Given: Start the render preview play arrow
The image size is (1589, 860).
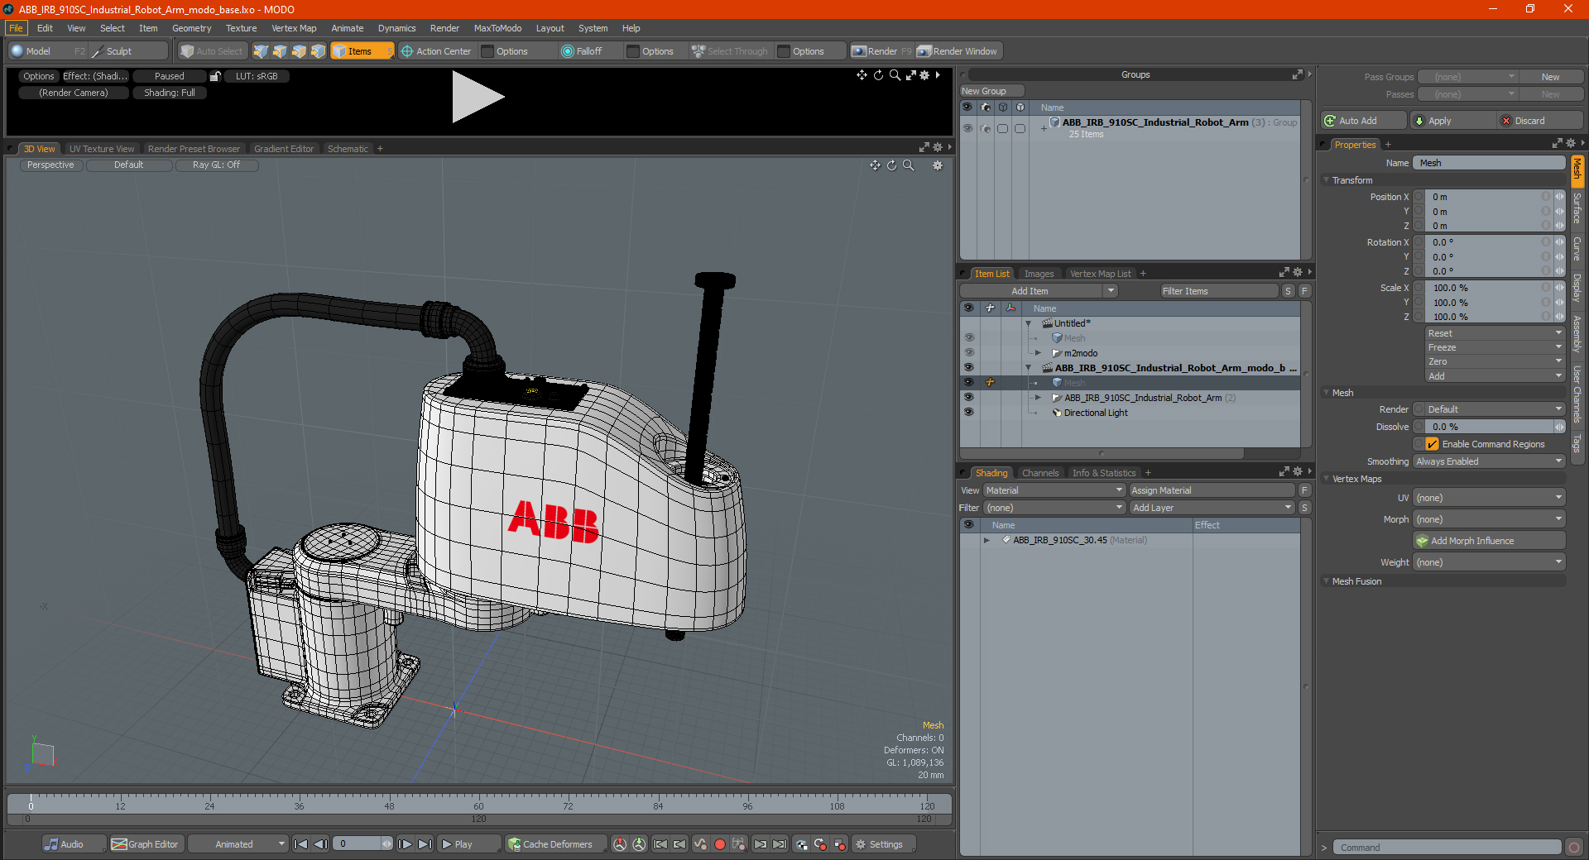Looking at the screenshot, I should 477,98.
